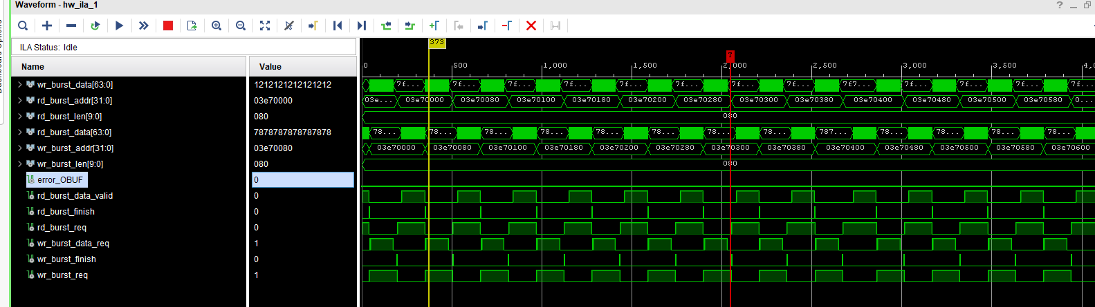Click Run Trigger Immediate double-arrow icon
The image size is (1095, 307).
point(143,26)
